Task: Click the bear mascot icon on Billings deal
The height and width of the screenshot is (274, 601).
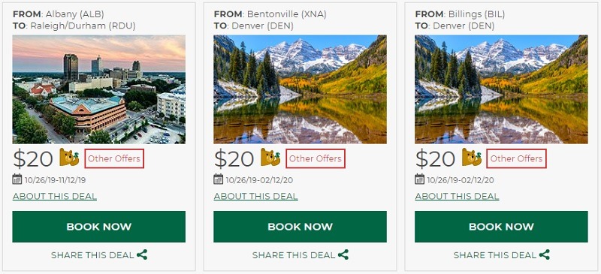Action: tap(472, 158)
